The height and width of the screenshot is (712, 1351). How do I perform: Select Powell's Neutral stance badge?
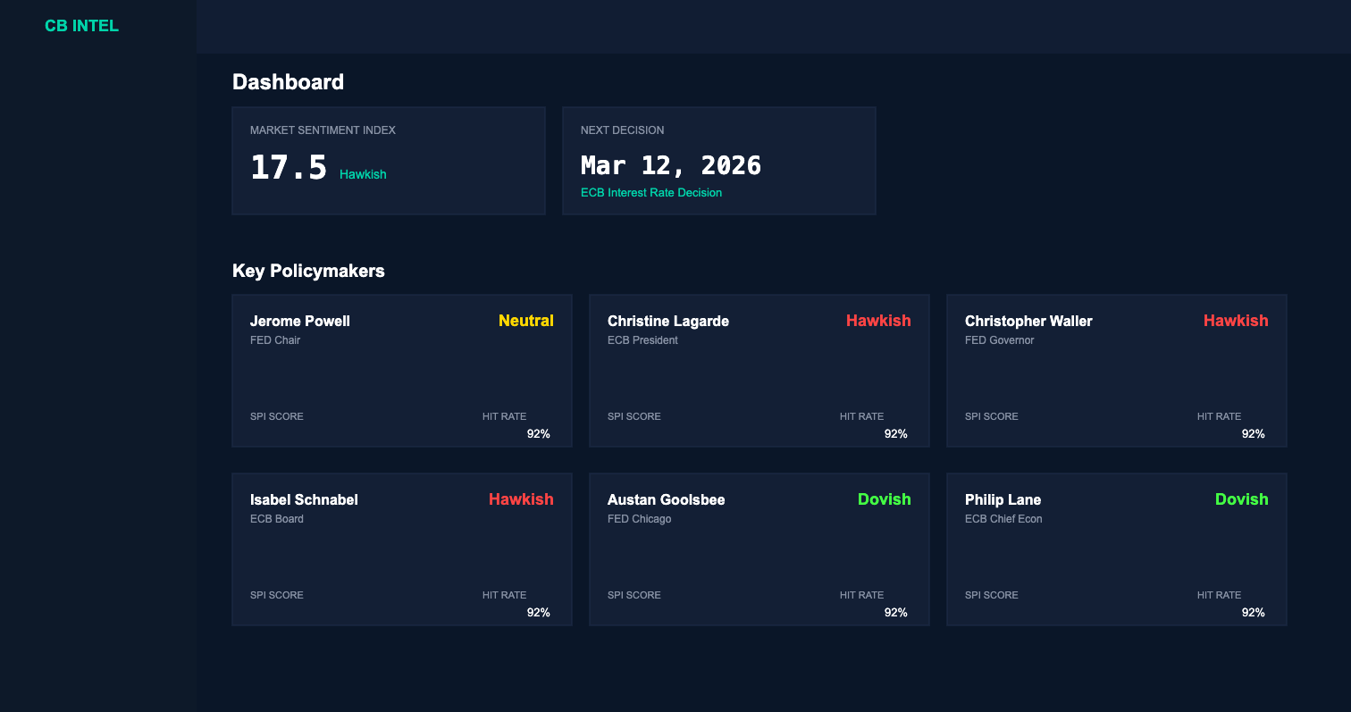(x=526, y=321)
